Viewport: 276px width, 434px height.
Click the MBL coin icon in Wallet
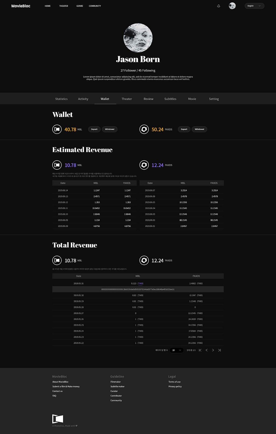57,129
